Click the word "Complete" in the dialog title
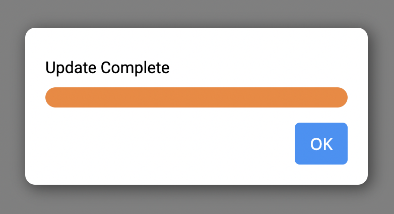Screen dimensions: 394x214 point(135,68)
